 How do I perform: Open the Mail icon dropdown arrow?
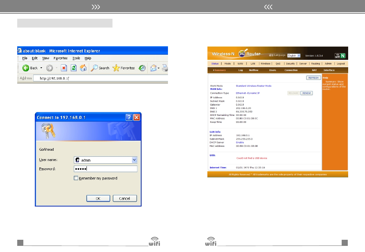tap(158, 68)
